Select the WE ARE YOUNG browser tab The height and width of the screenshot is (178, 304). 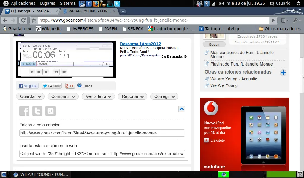[89, 11]
